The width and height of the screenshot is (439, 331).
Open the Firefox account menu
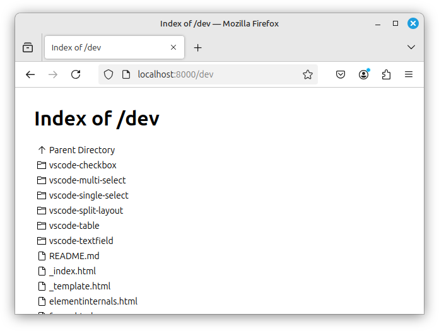click(363, 74)
